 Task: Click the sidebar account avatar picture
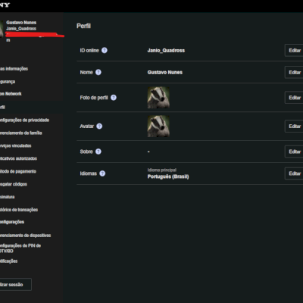(2, 29)
